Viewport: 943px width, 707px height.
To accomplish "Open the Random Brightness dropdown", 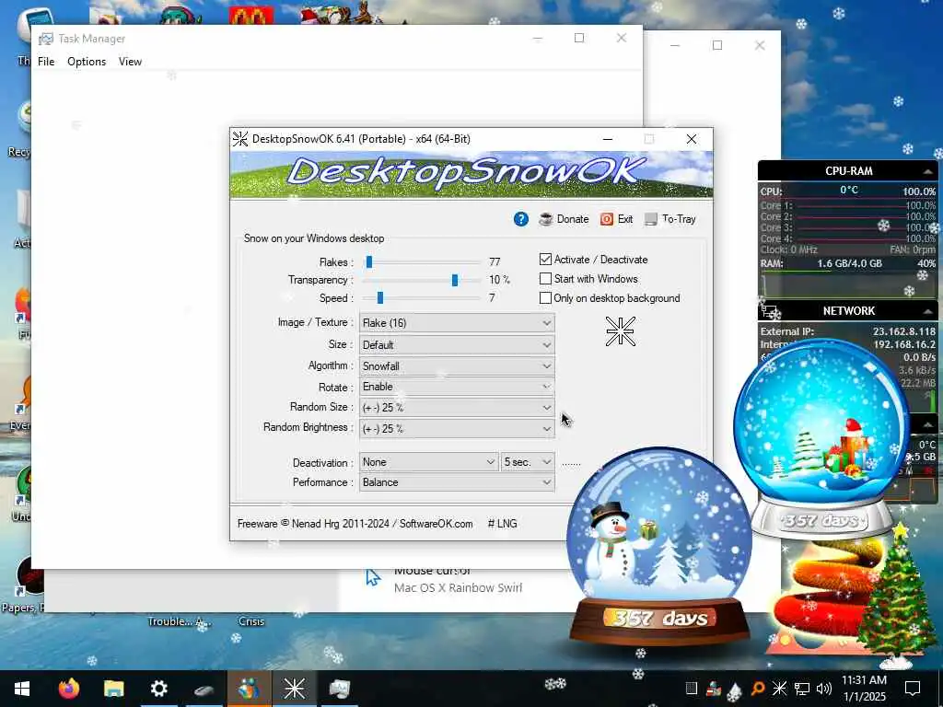I will 457,429.
